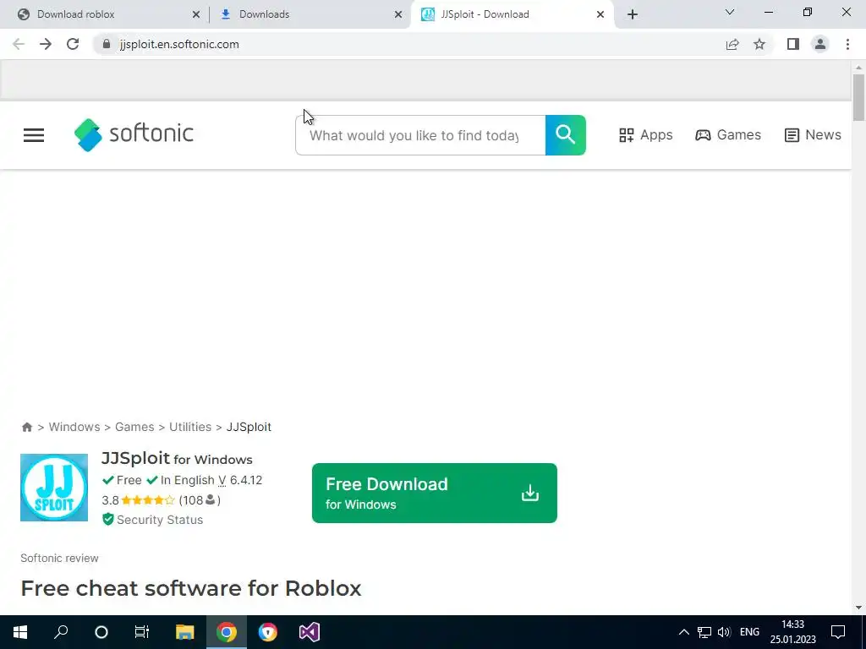Open the Softonic hamburger menu

click(34, 135)
